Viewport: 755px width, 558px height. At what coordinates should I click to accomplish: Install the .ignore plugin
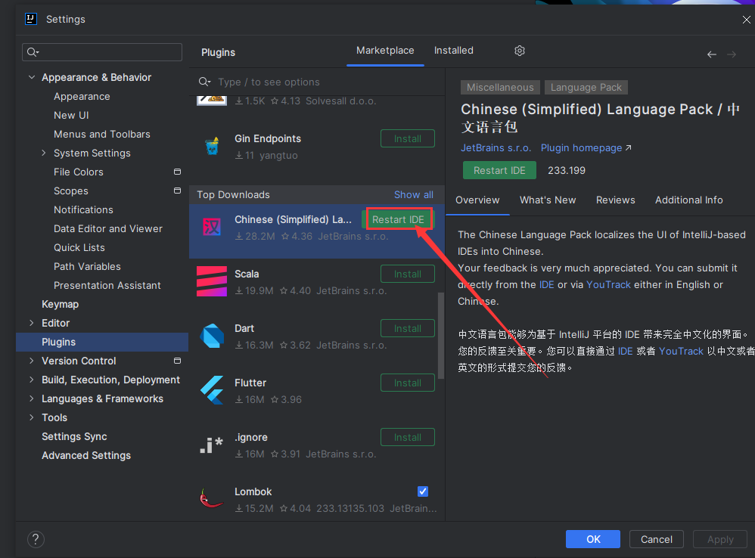pyautogui.click(x=407, y=437)
